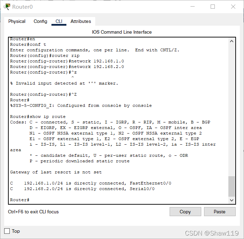
Task: Click the 'network 192.168.2.0' command line
Action: pyautogui.click(x=67, y=67)
